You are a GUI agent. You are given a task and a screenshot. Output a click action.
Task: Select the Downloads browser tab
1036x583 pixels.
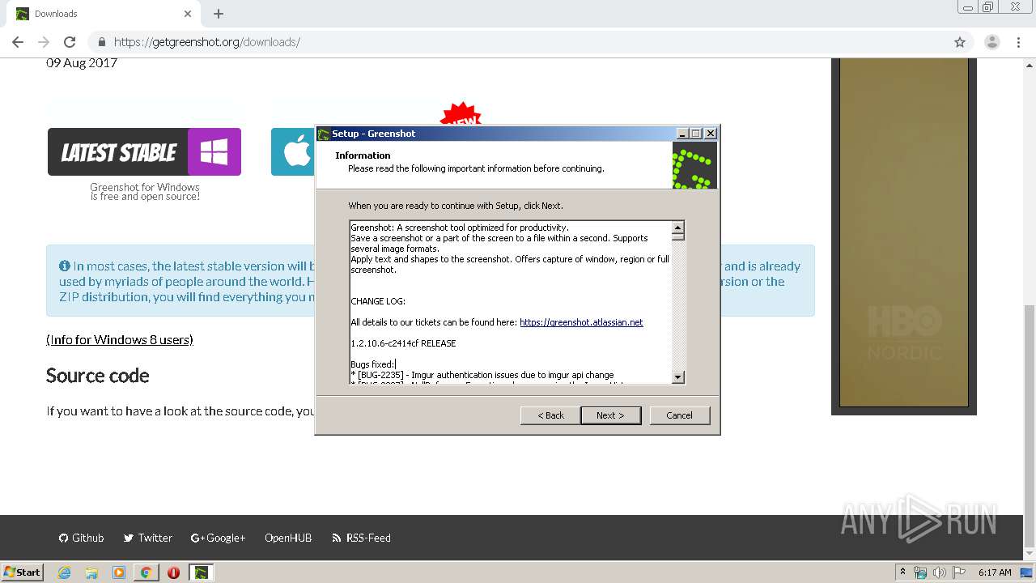(x=102, y=14)
